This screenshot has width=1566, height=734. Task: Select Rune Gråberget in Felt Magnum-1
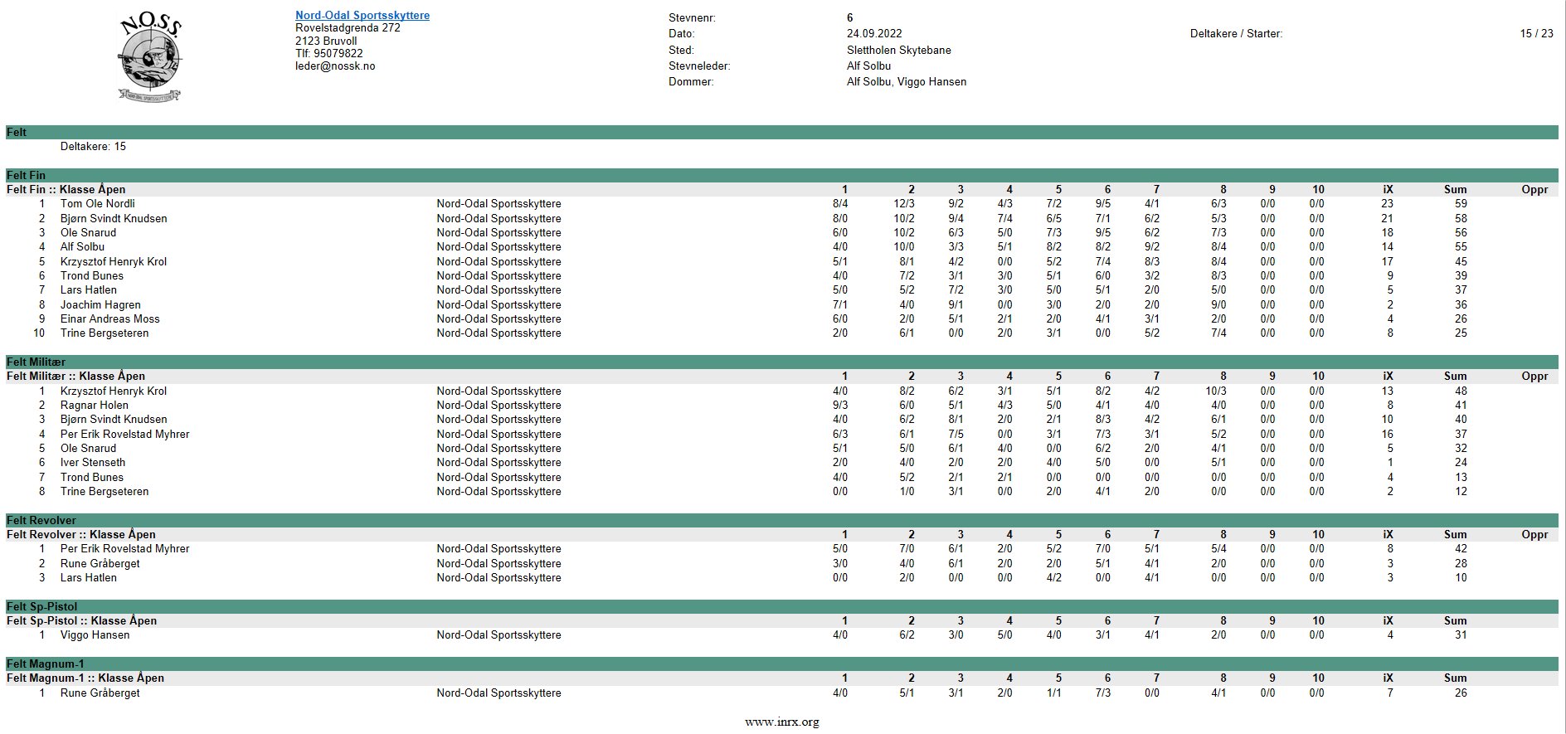pyautogui.click(x=100, y=693)
